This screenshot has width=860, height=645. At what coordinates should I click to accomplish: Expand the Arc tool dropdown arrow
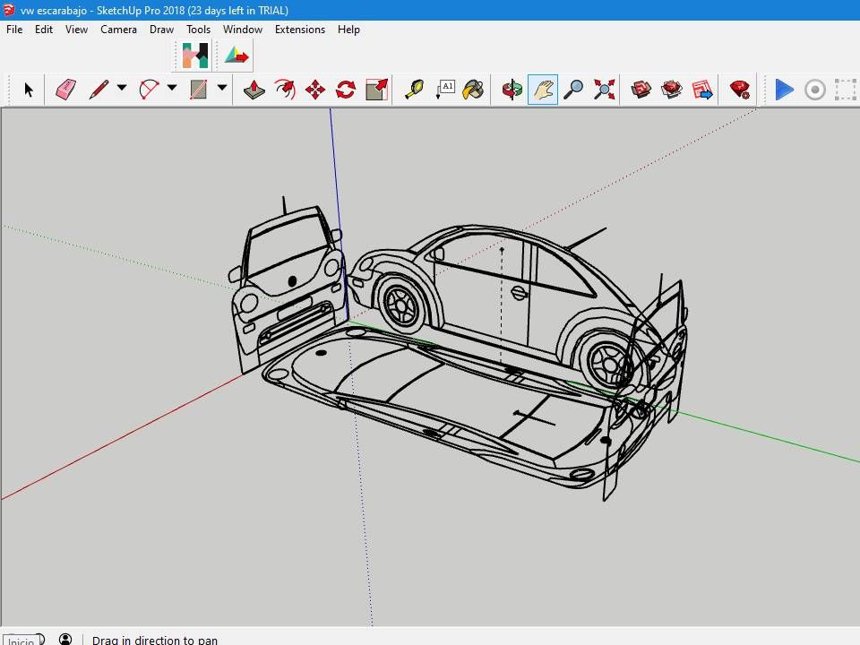pyautogui.click(x=172, y=88)
